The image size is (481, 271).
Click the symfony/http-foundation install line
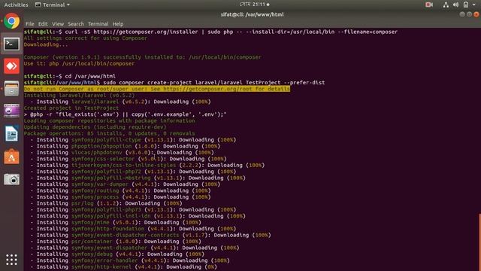133,229
